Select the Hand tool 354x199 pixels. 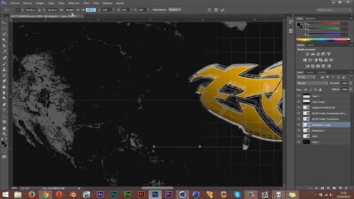(x=4, y=128)
